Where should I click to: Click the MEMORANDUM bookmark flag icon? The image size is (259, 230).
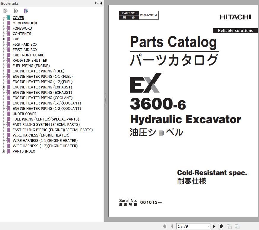click(x=9, y=23)
